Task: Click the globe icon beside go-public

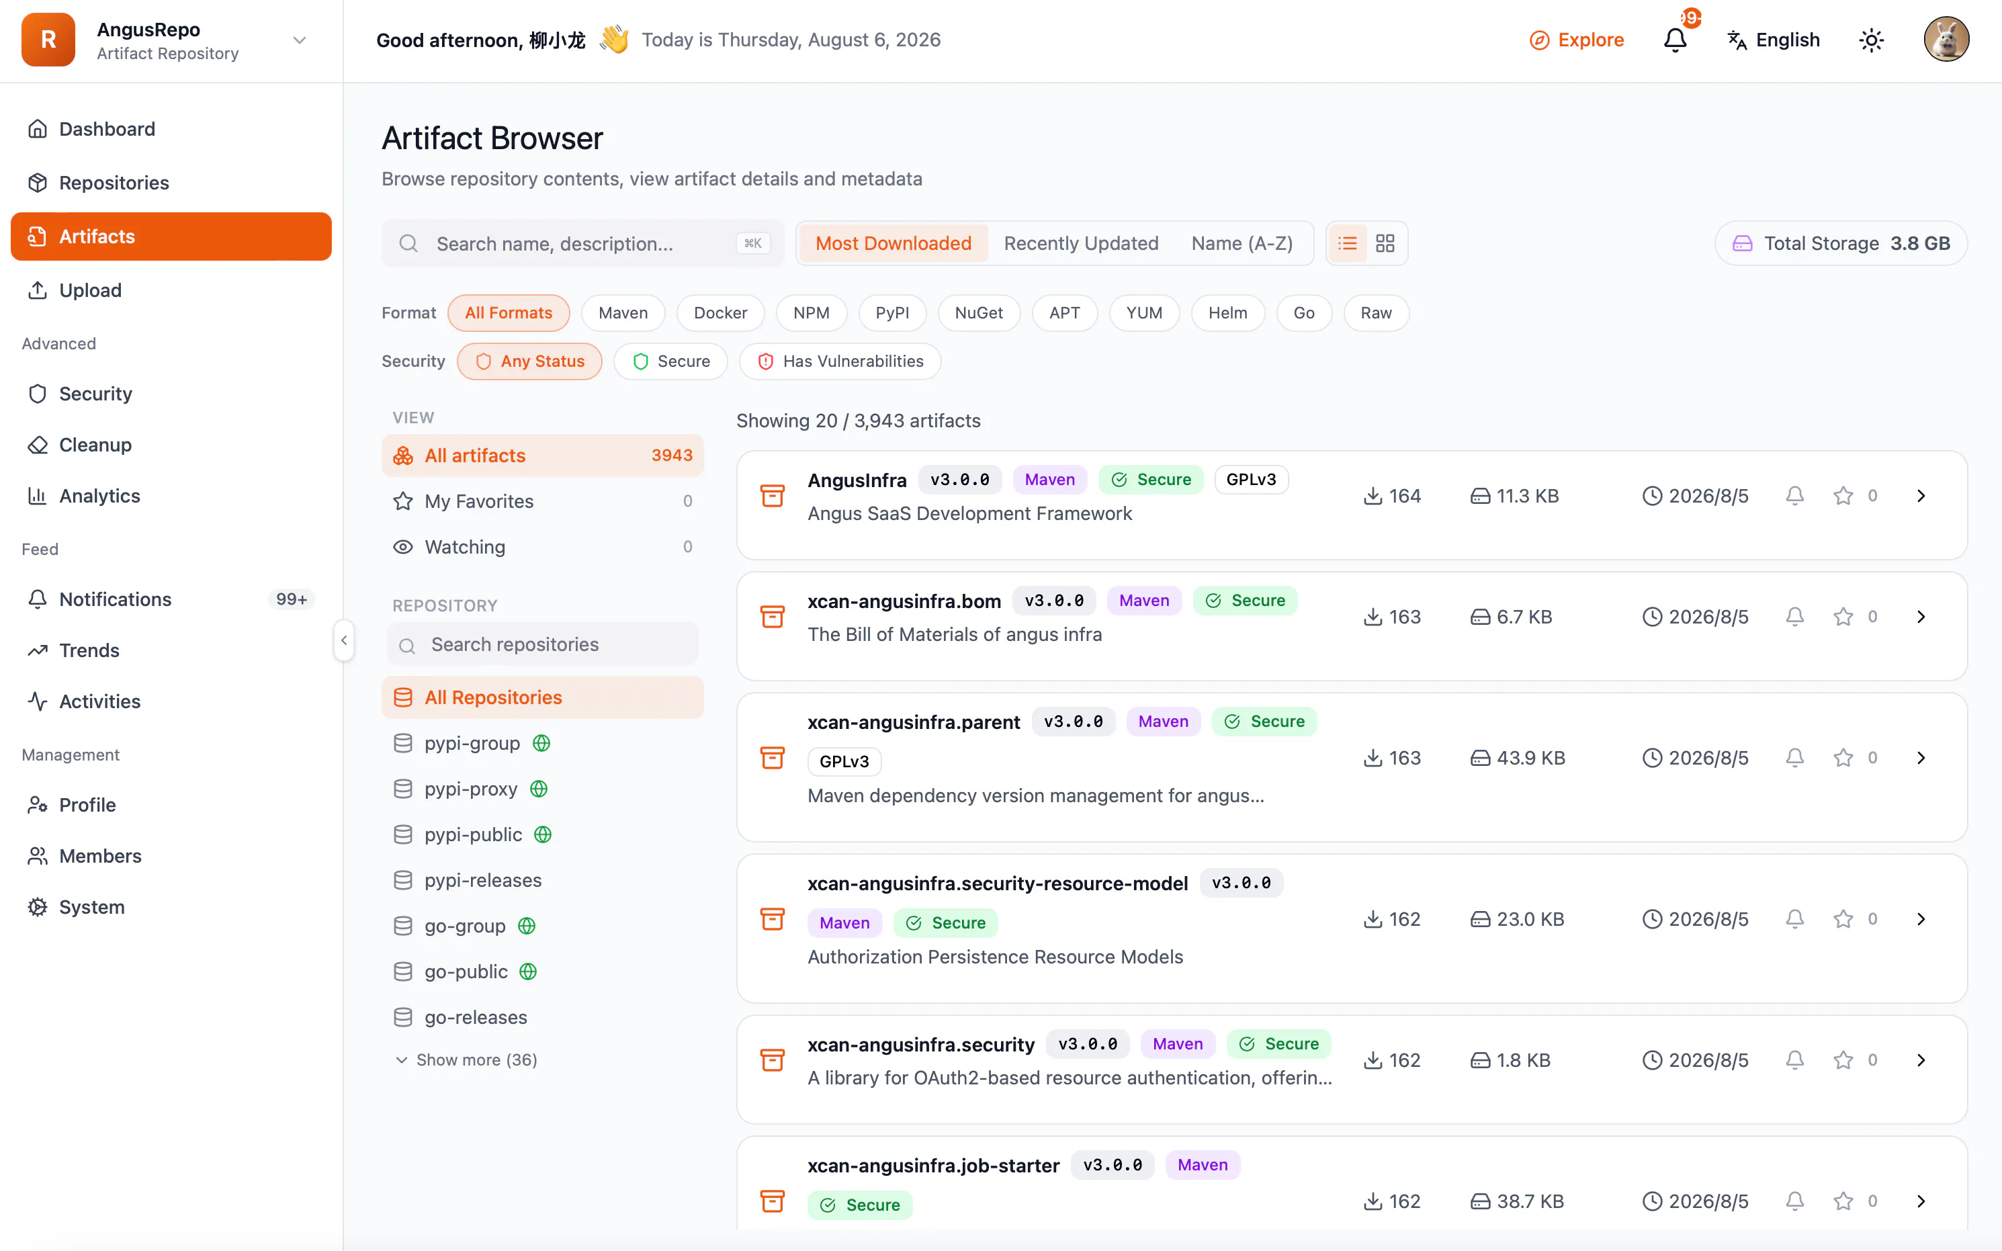Action: click(528, 972)
